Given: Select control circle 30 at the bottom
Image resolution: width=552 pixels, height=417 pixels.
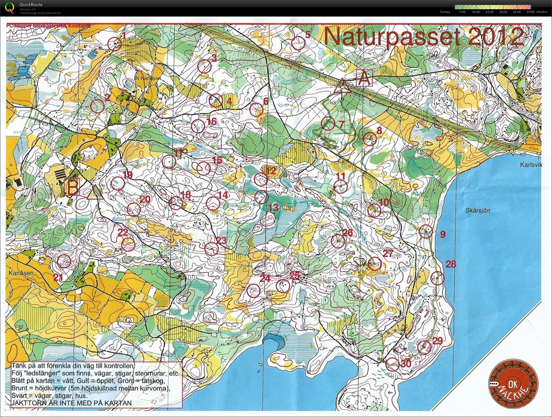Looking at the screenshot, I should 392,364.
